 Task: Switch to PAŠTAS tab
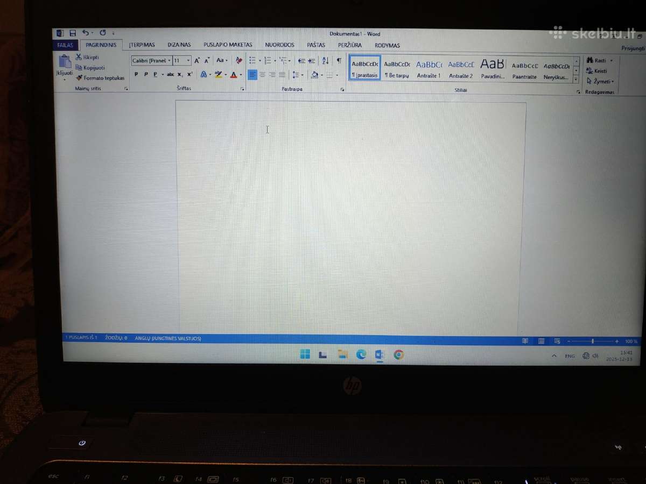pyautogui.click(x=316, y=45)
